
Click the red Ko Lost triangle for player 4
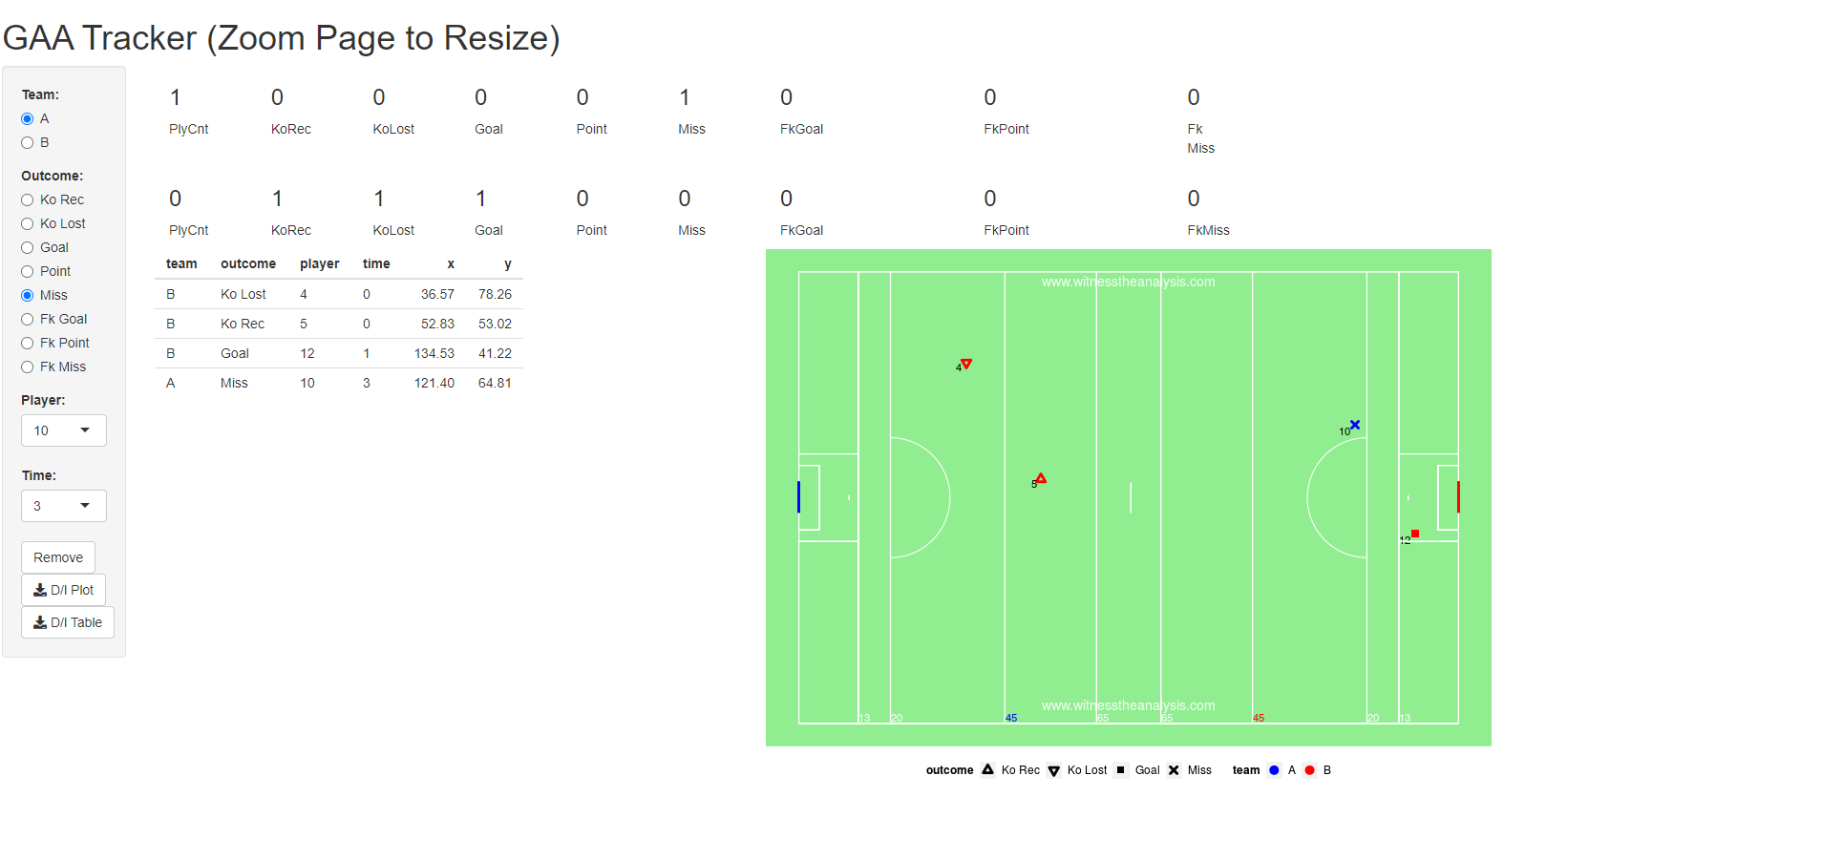[x=966, y=364]
